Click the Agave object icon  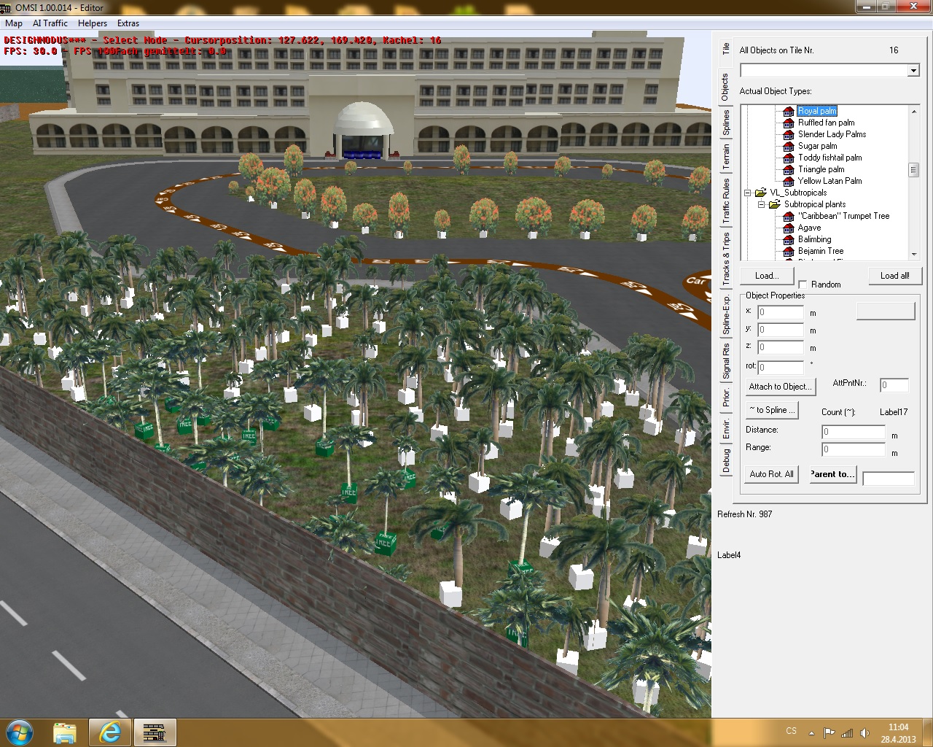pos(788,228)
